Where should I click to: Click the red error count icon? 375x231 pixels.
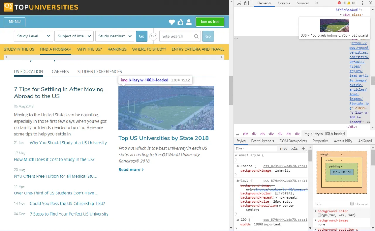340,3
